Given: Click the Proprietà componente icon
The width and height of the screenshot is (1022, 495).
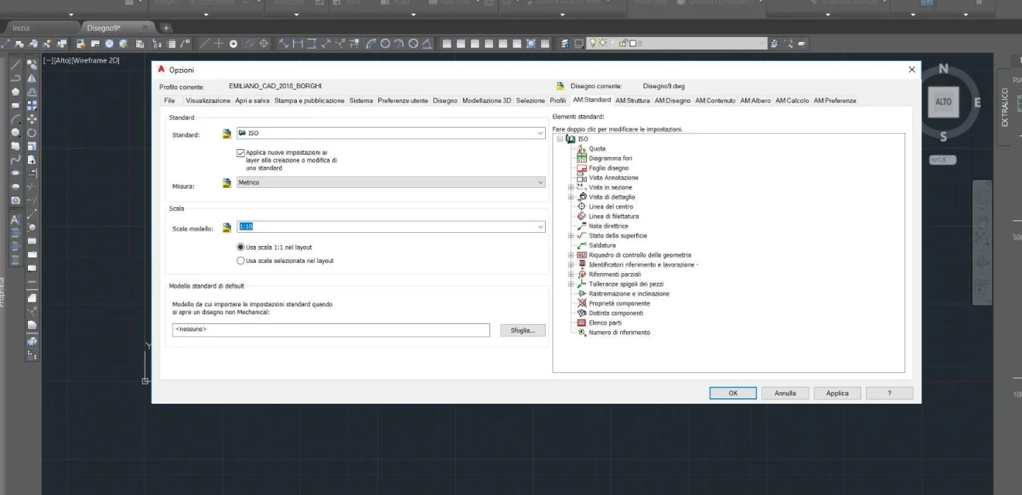Looking at the screenshot, I should 582,303.
